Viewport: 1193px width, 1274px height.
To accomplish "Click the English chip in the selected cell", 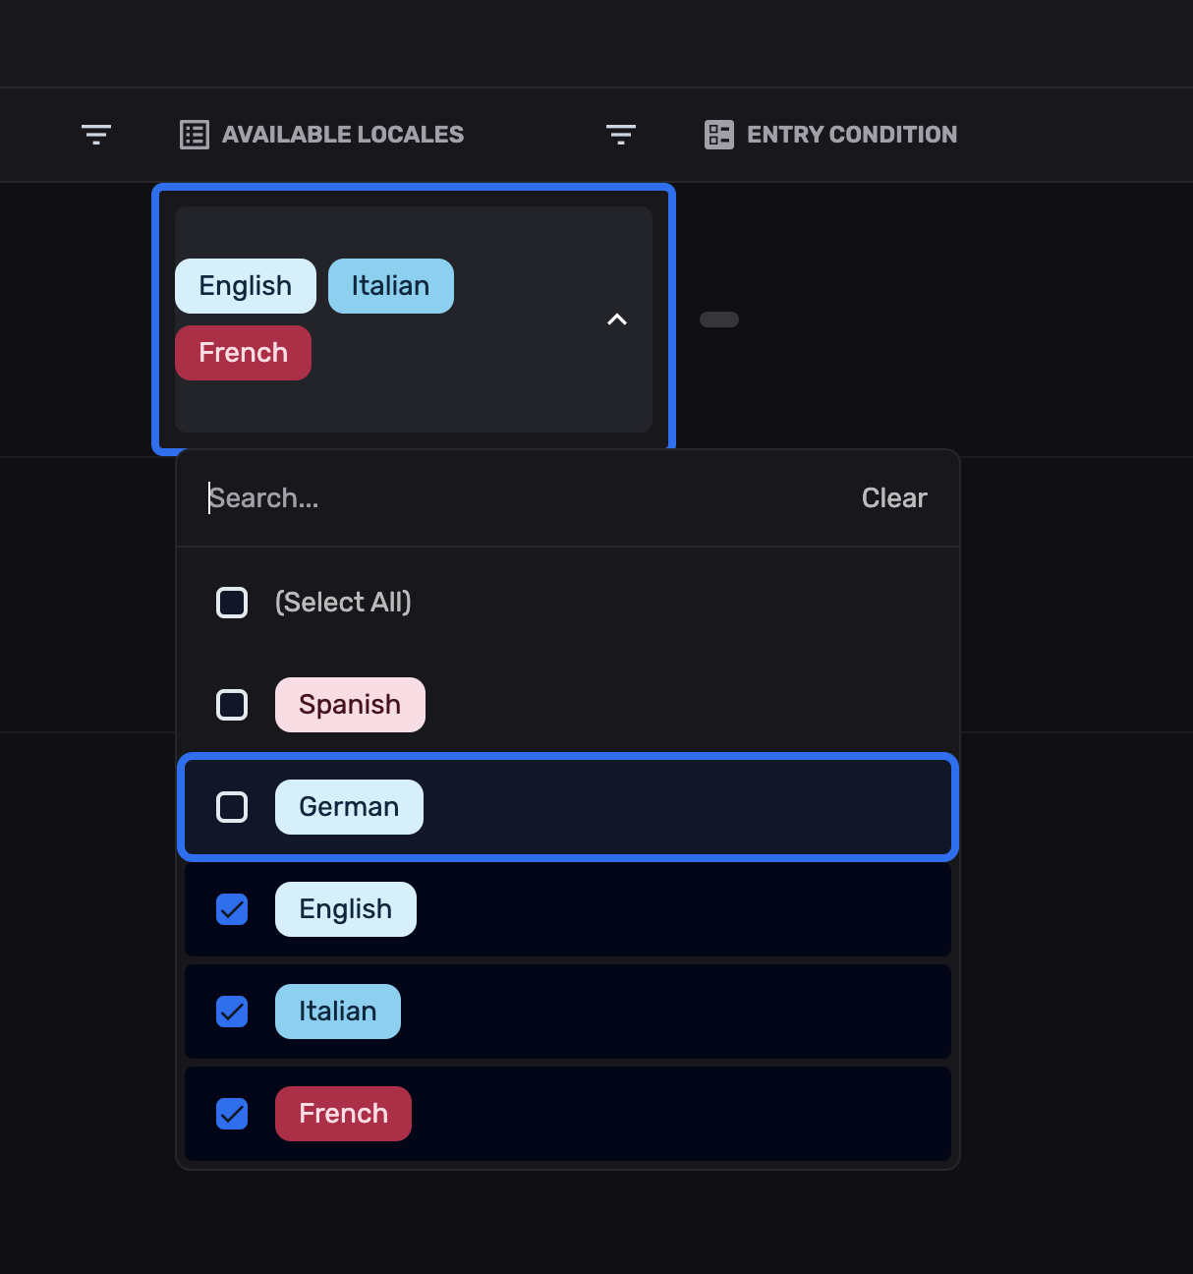I will (x=245, y=285).
